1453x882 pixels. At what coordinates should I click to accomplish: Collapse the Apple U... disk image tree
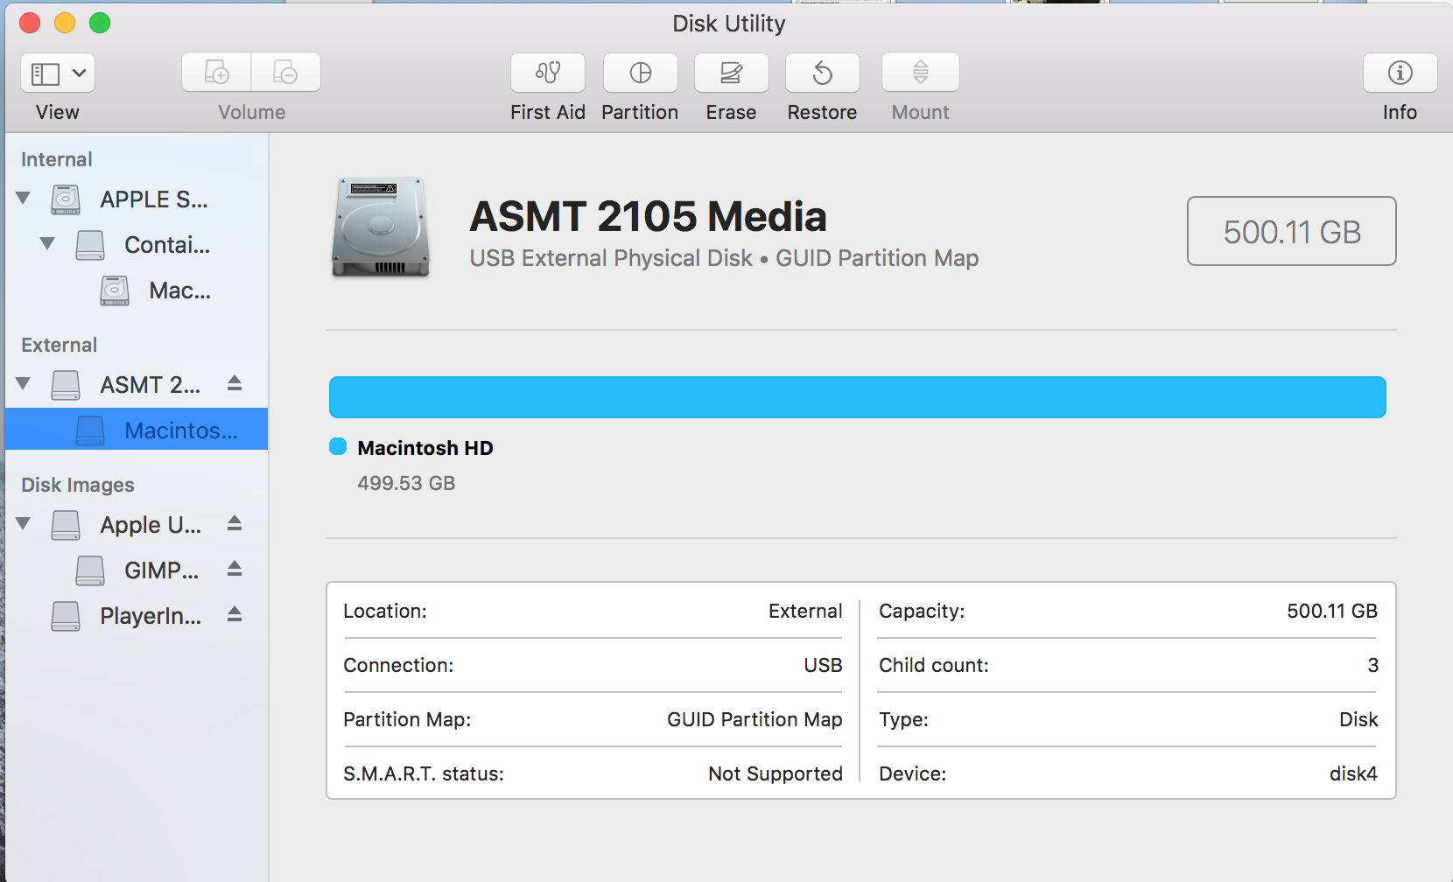[x=24, y=523]
